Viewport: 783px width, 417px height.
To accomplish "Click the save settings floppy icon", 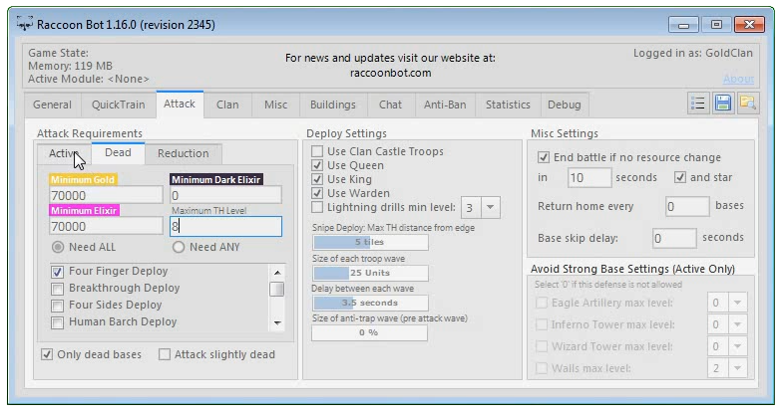I will point(722,104).
